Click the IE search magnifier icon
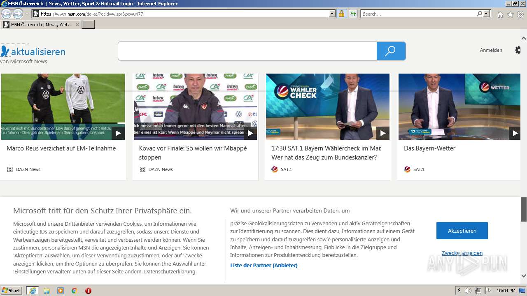 pos(480,14)
